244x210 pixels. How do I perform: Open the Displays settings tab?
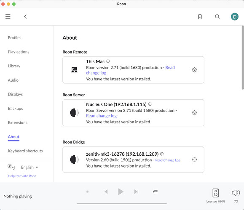[x=15, y=94]
